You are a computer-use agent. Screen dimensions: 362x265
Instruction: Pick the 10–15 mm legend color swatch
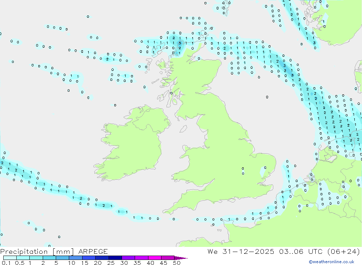(x=76, y=258)
